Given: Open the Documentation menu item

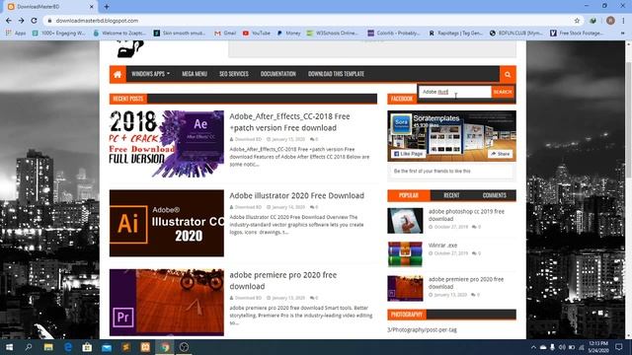Looking at the screenshot, I should point(278,74).
